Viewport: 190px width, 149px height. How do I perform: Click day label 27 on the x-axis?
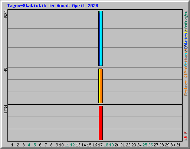[156, 145]
